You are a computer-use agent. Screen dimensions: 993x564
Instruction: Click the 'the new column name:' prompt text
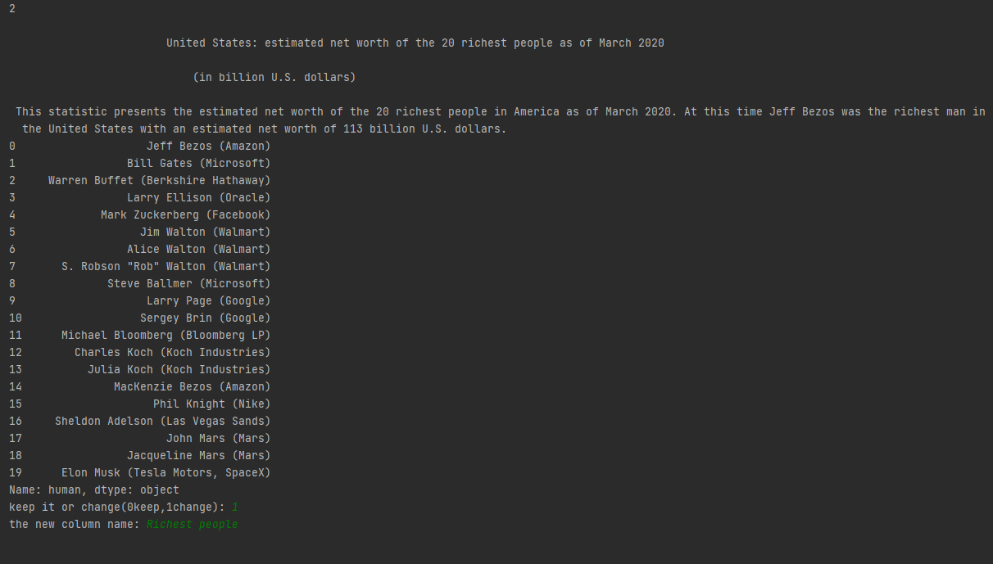click(75, 524)
